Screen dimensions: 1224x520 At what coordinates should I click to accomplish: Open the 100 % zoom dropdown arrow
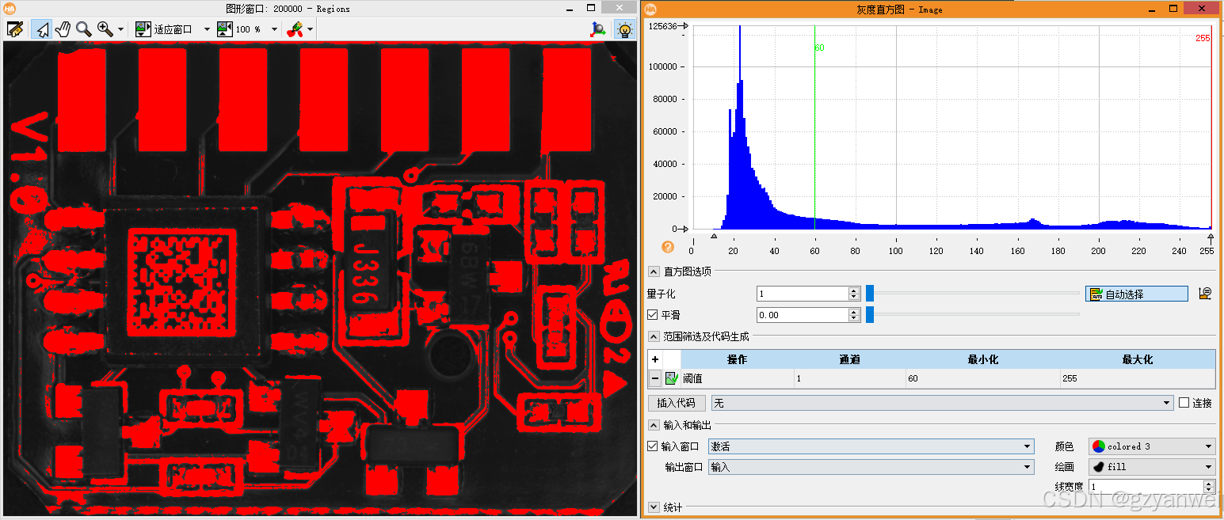[x=275, y=29]
